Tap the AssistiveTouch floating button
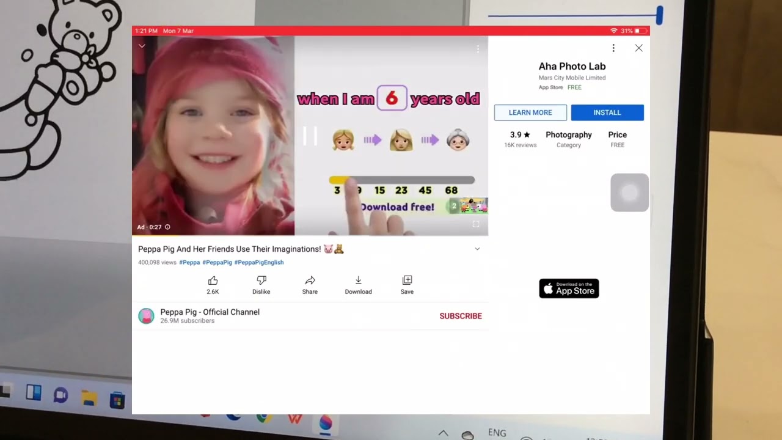The width and height of the screenshot is (782, 440). tap(629, 193)
